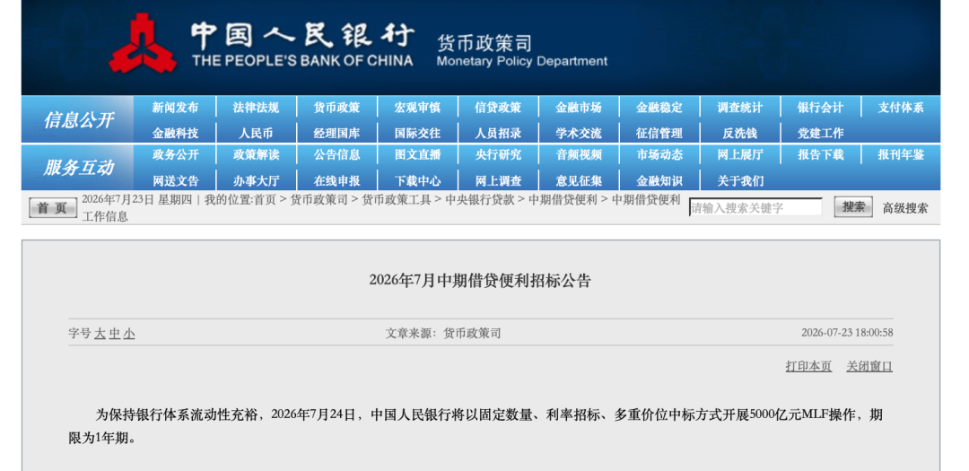Click the timestamp 2026-07-23 18:00:58
This screenshot has width=969, height=471.
847,333
